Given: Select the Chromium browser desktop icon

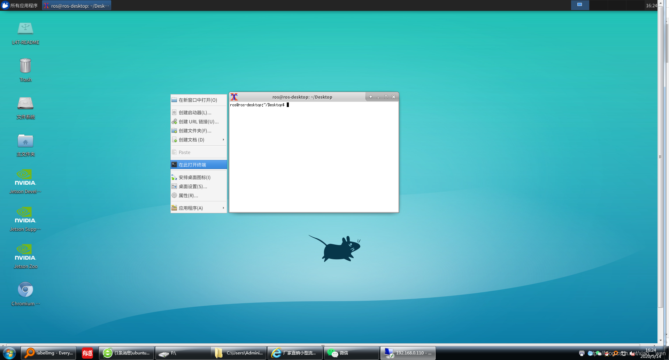Looking at the screenshot, I should coord(25,294).
